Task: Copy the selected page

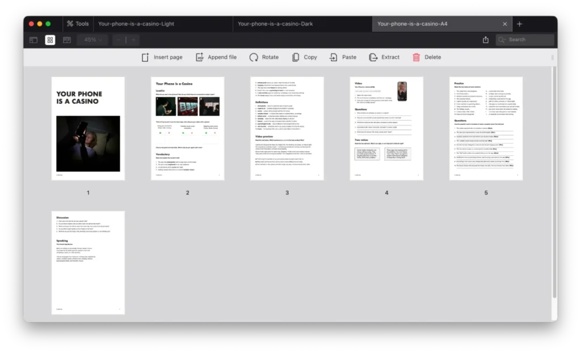Action: click(296, 57)
